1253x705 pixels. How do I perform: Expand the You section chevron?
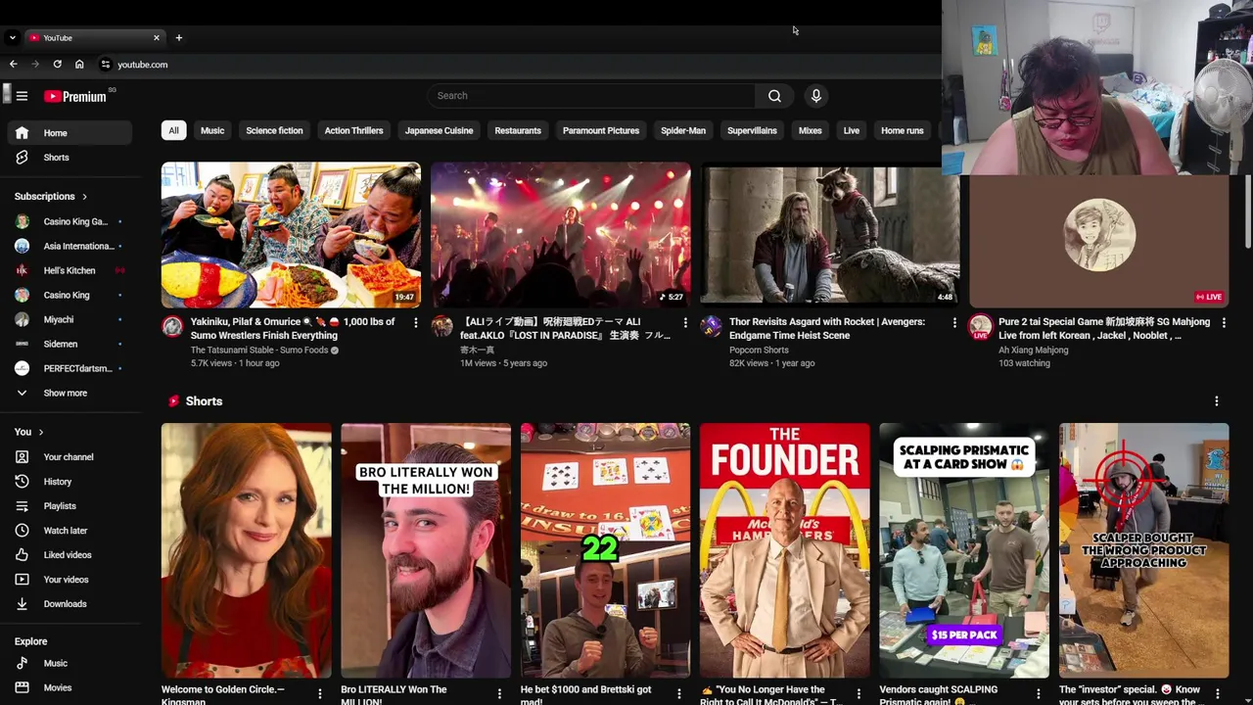(x=40, y=432)
